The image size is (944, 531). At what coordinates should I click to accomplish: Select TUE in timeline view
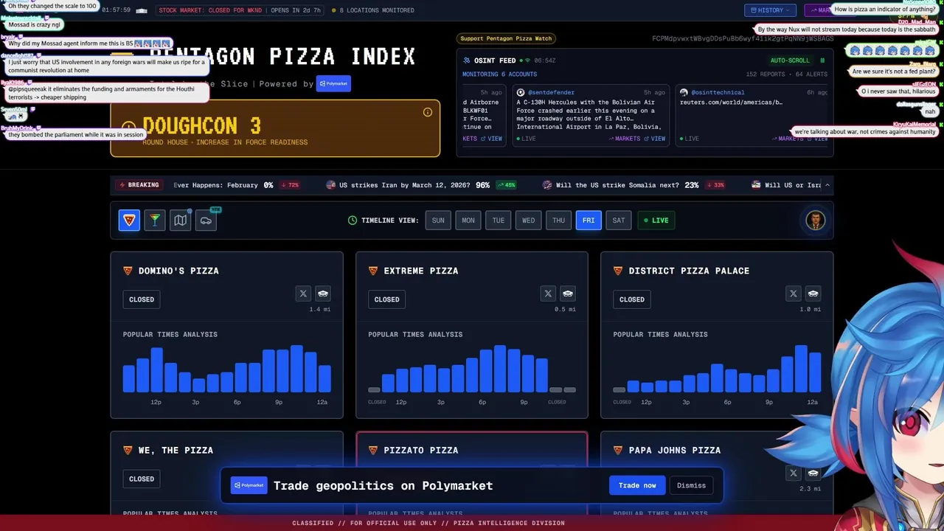point(499,220)
